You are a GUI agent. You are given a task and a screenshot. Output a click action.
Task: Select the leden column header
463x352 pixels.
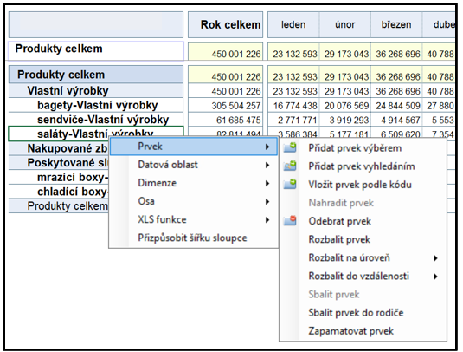(x=293, y=24)
